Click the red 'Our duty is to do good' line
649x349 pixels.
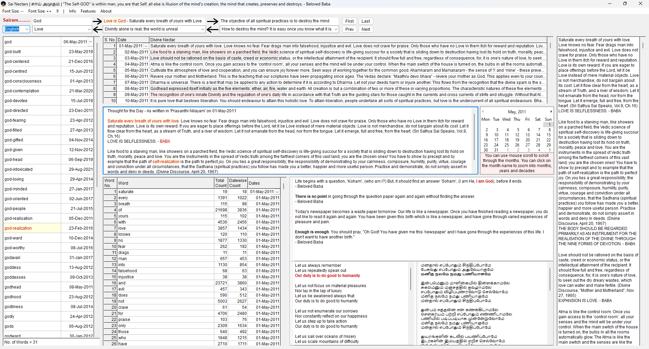pos(327,276)
